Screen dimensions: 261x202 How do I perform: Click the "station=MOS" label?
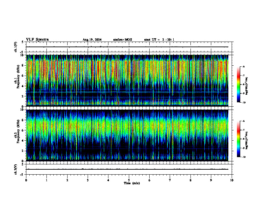pyautogui.click(x=123, y=40)
